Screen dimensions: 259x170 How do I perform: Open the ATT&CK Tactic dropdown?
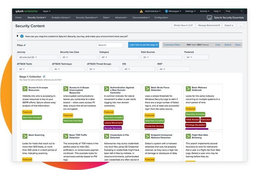click(33, 69)
